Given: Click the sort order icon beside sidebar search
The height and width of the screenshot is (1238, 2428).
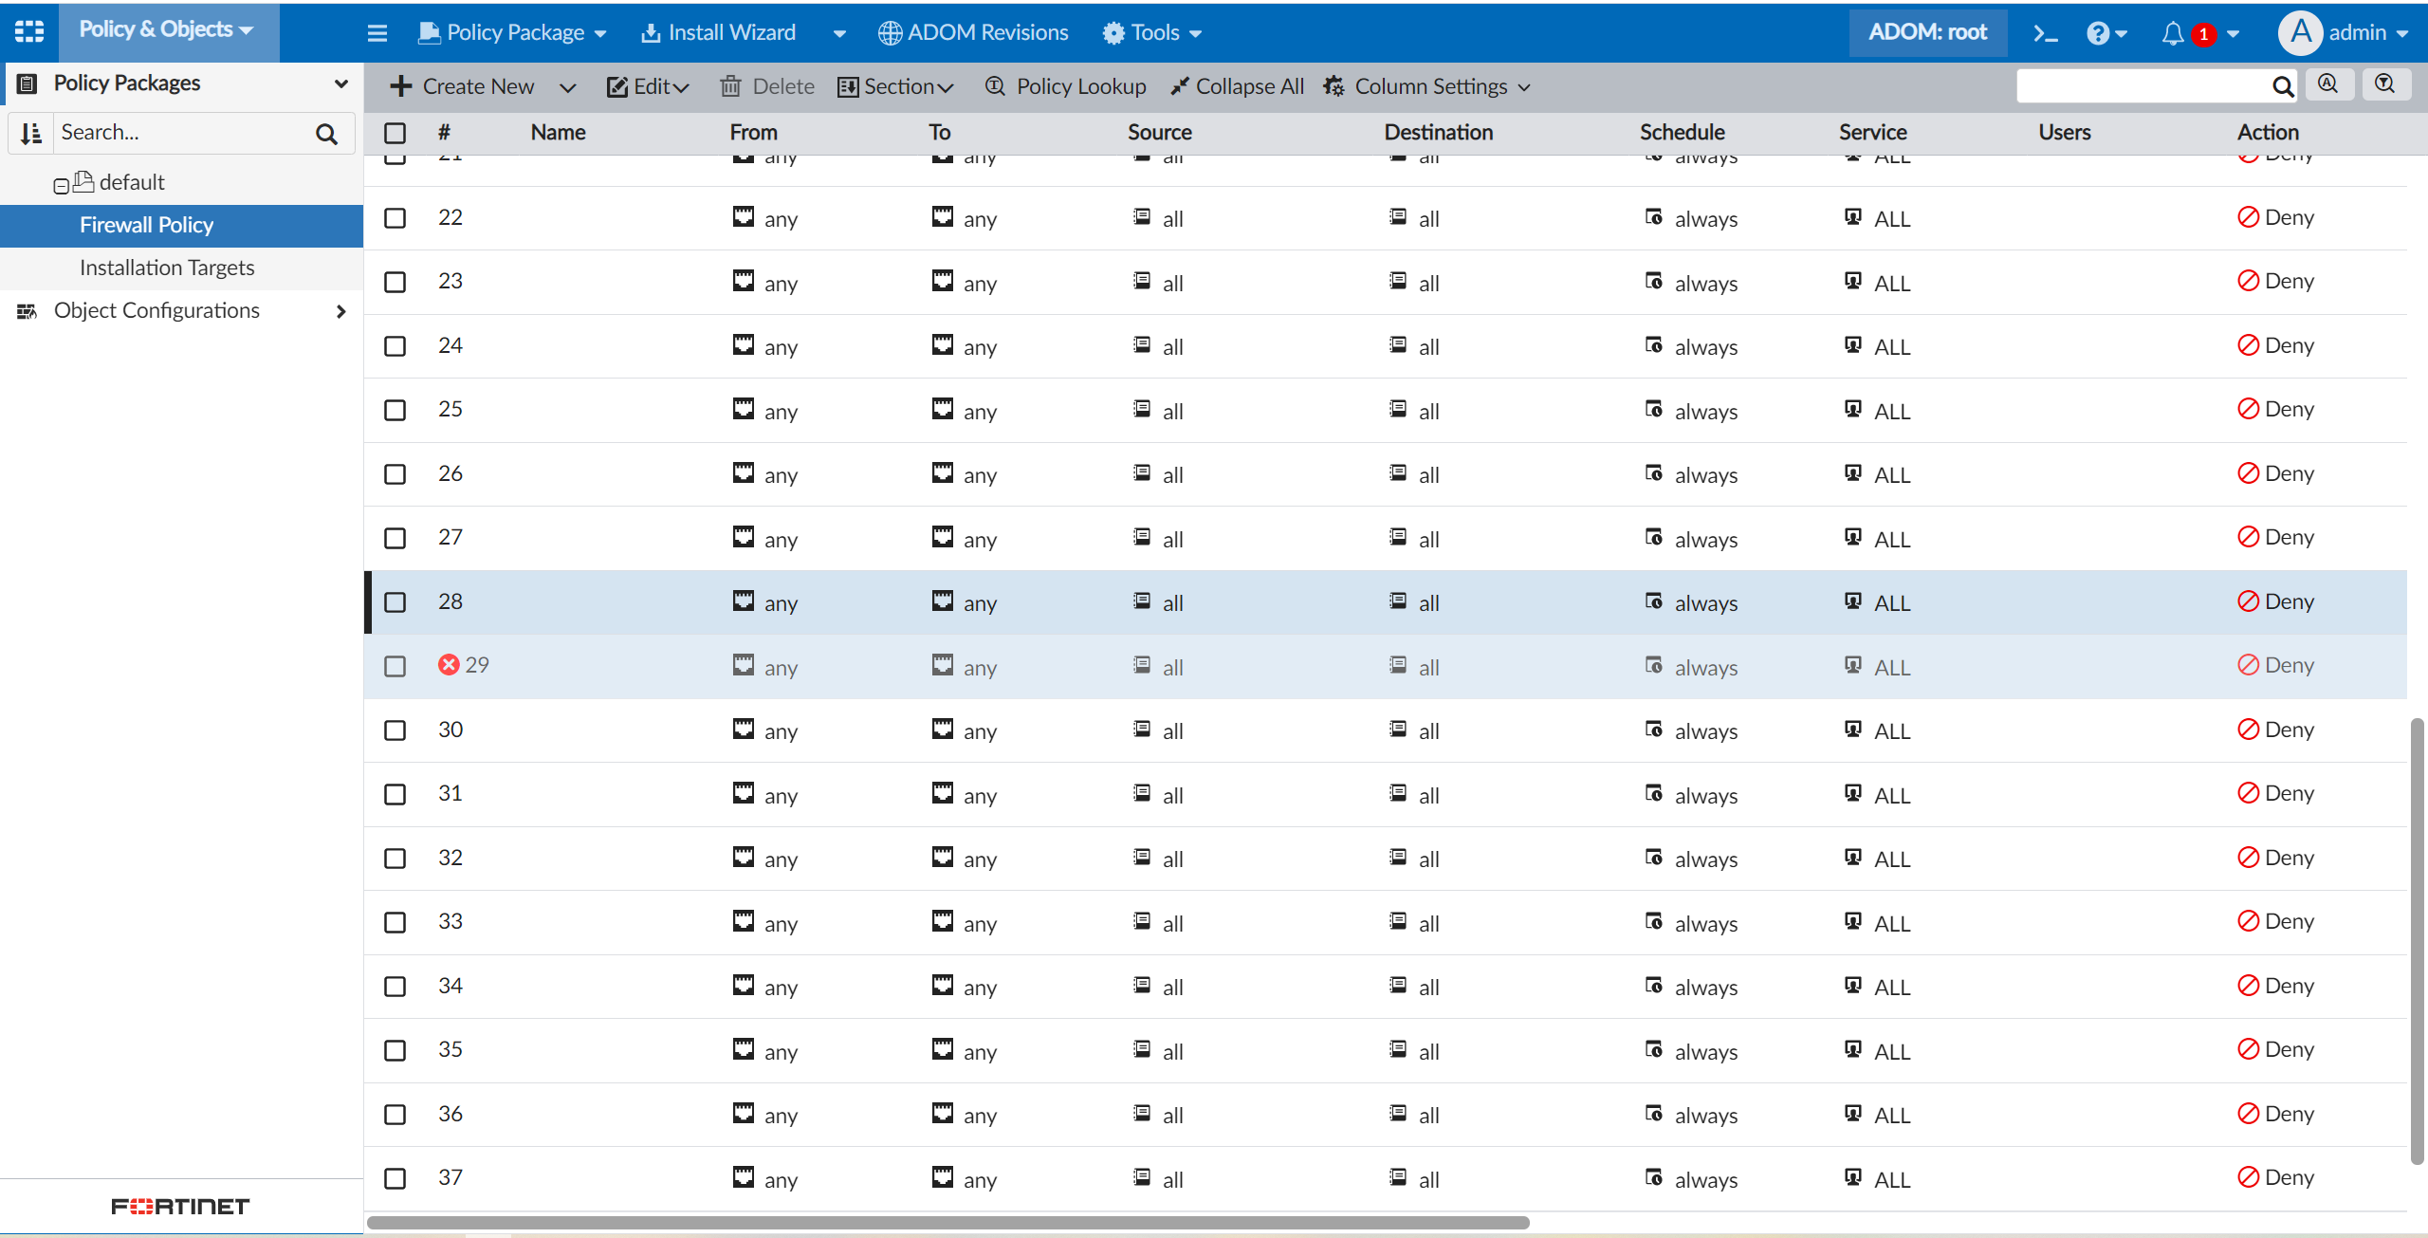Looking at the screenshot, I should pos(31,134).
